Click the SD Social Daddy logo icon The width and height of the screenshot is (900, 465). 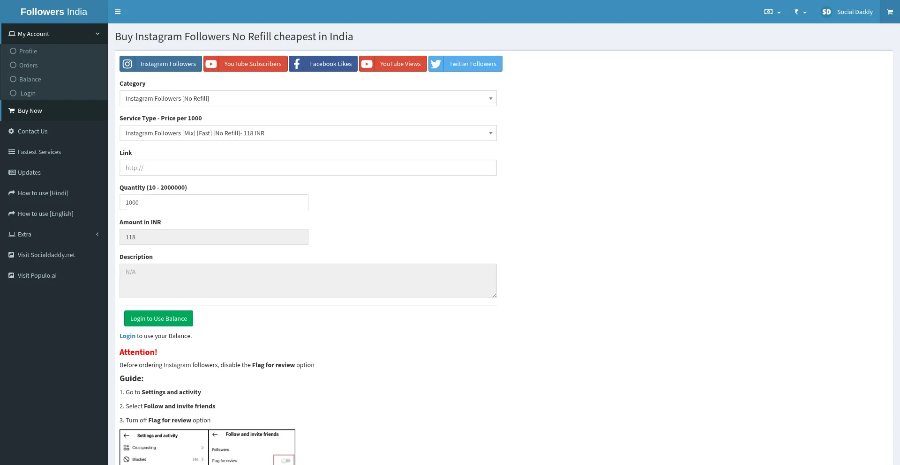pyautogui.click(x=826, y=12)
